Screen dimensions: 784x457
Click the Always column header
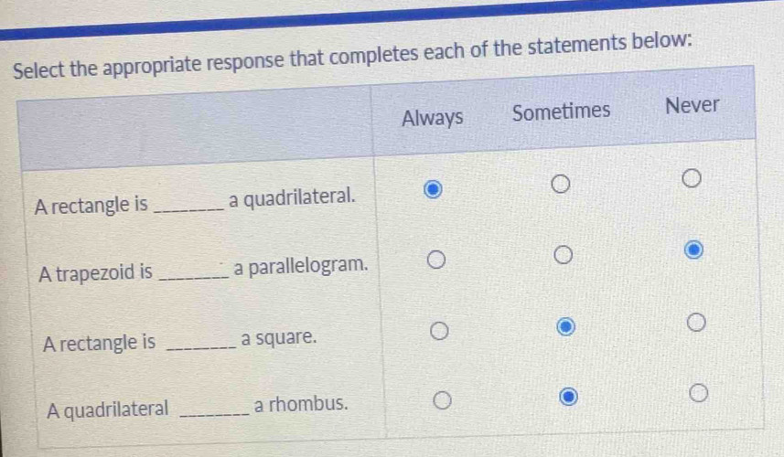[433, 118]
